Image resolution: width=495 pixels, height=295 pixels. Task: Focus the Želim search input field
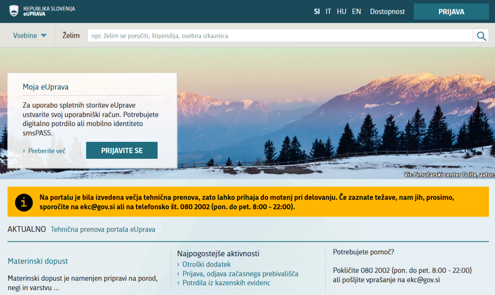pos(280,36)
